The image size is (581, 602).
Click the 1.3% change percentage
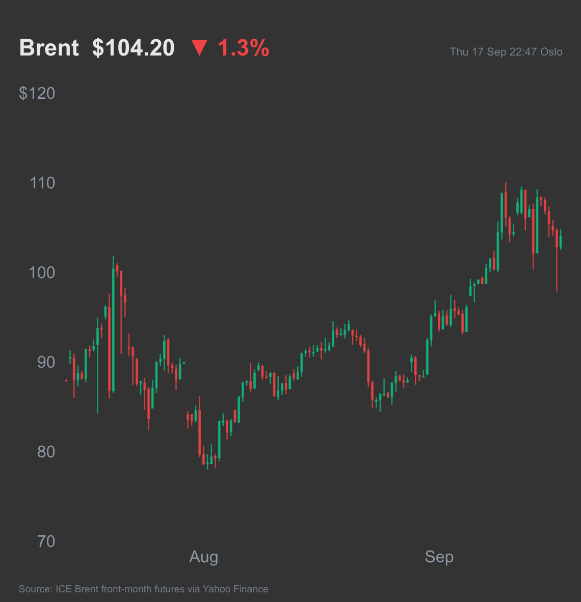pos(244,48)
